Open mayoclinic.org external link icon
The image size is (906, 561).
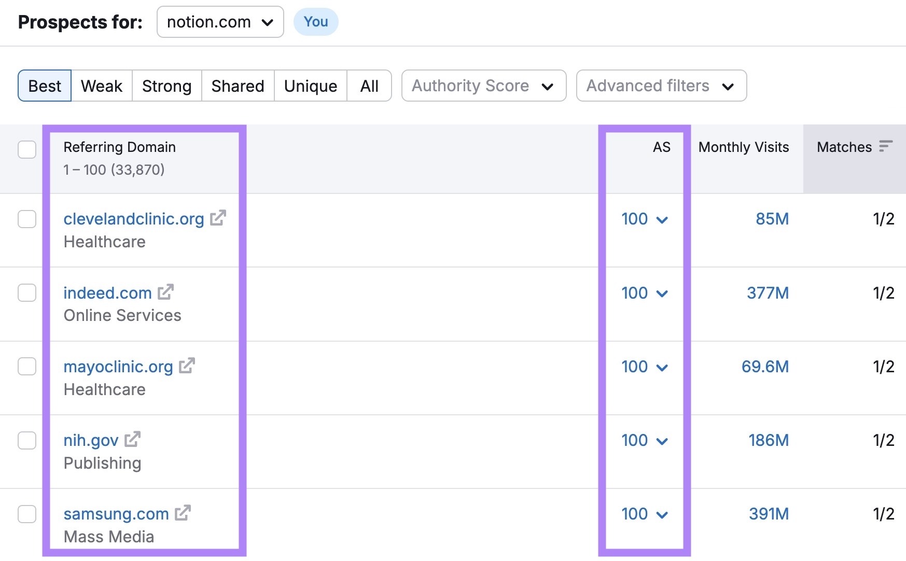coord(187,366)
